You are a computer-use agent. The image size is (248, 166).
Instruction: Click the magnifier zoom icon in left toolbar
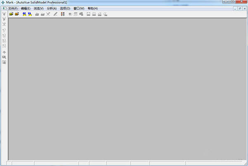pos(4,58)
